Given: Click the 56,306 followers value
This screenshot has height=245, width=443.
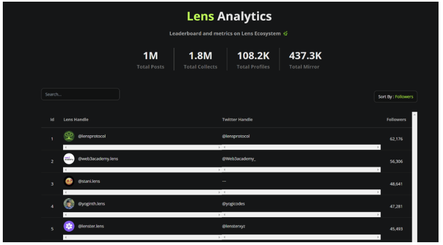Looking at the screenshot, I should click(396, 161).
